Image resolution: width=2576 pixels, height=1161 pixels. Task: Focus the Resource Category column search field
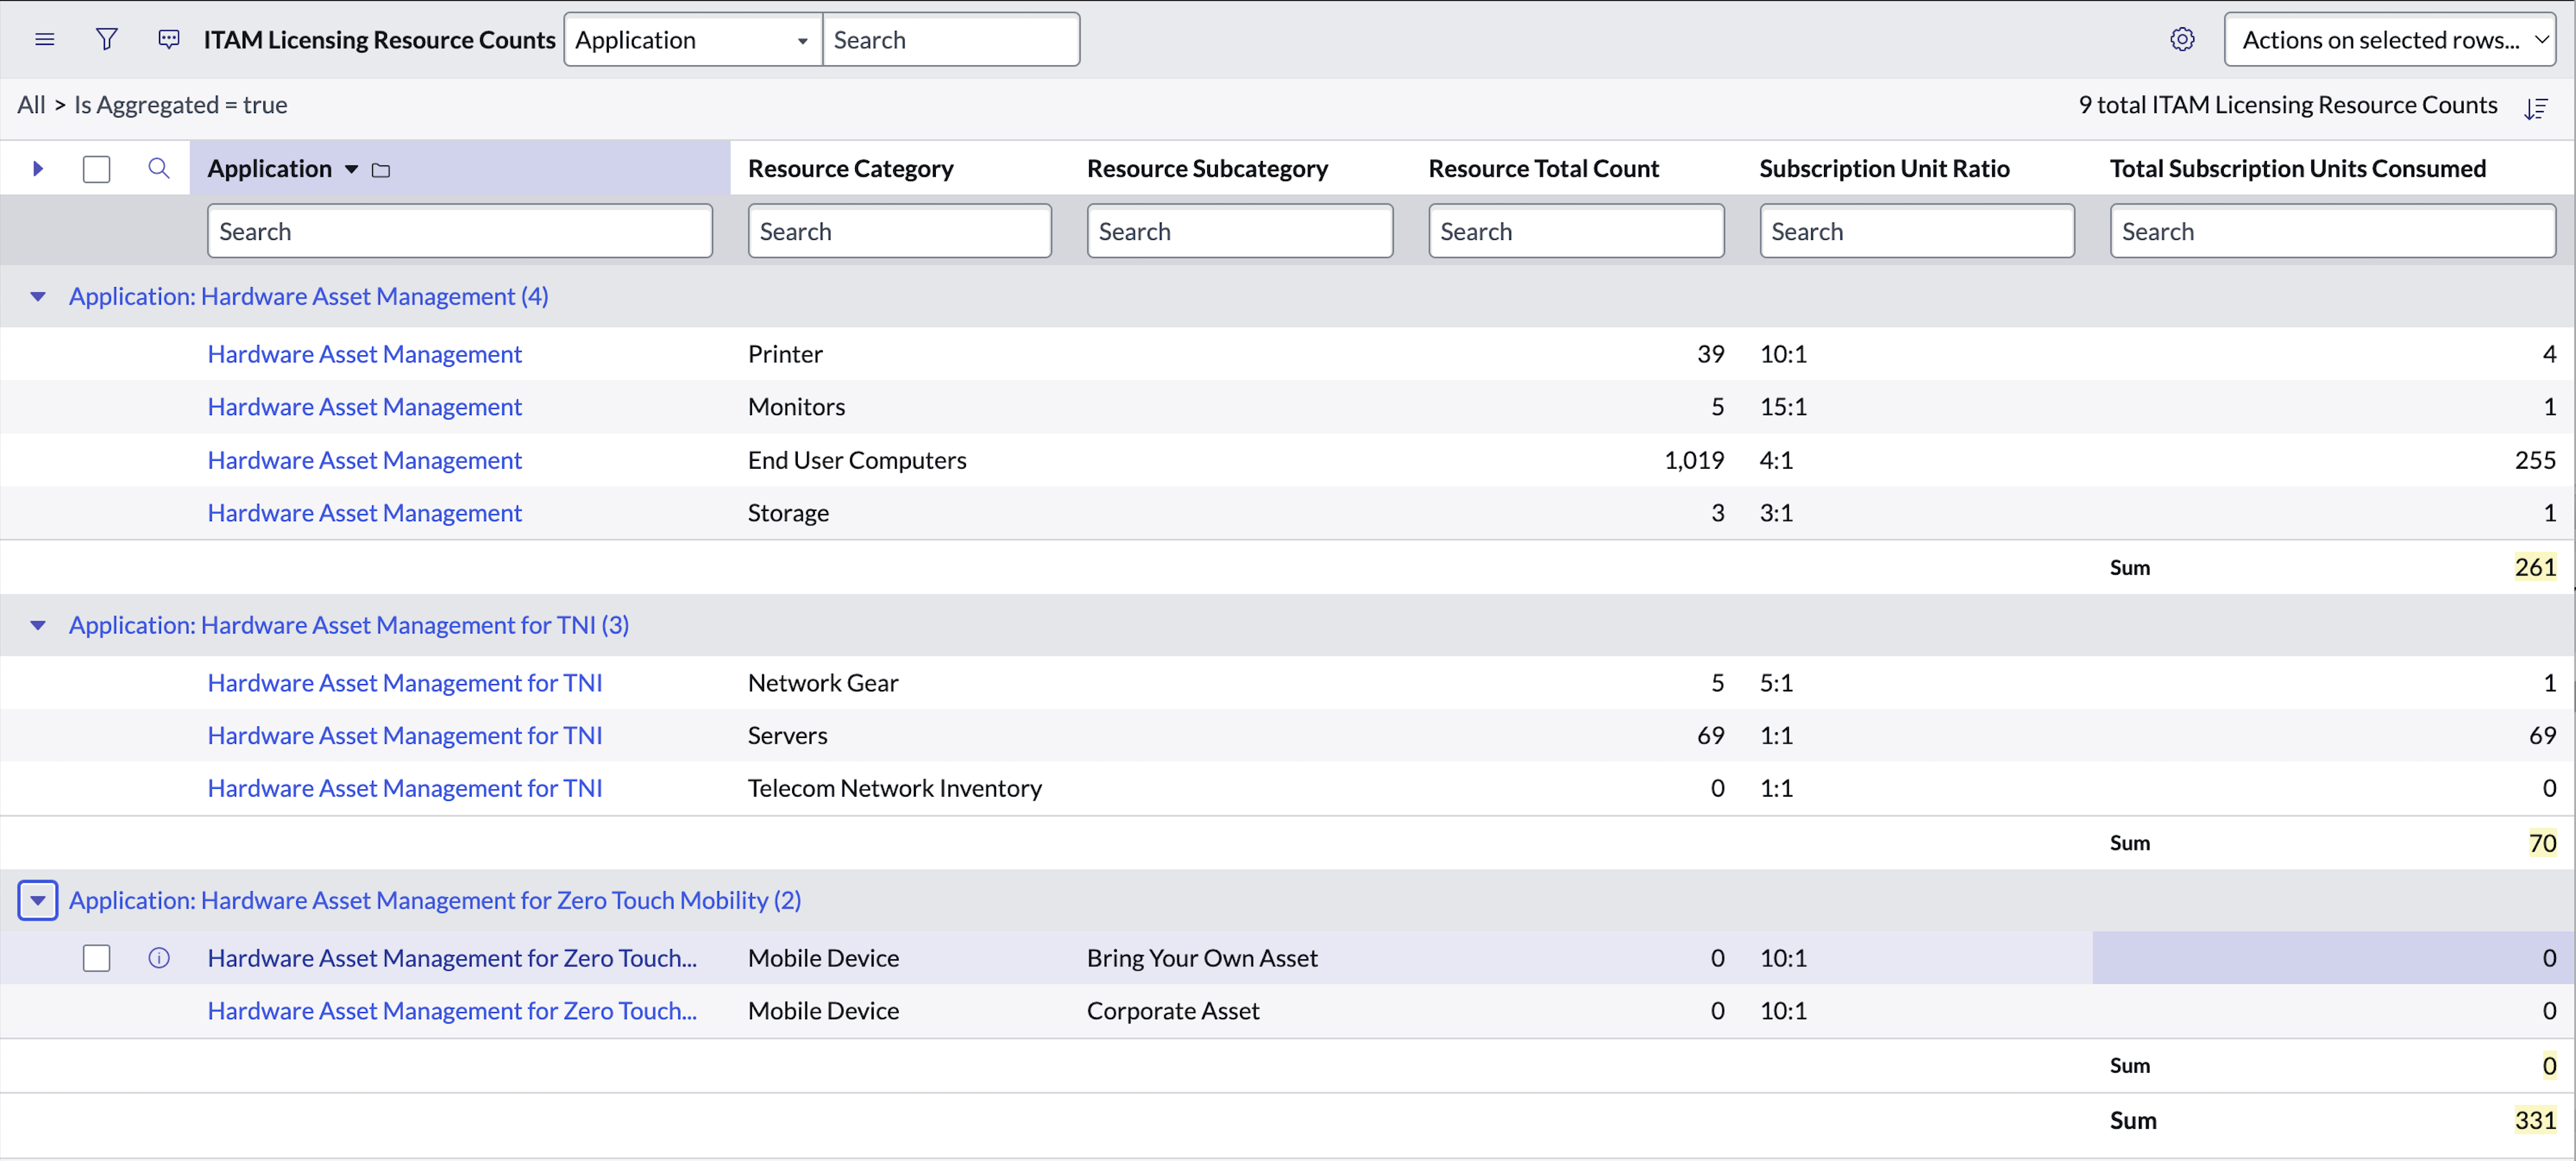click(x=900, y=231)
